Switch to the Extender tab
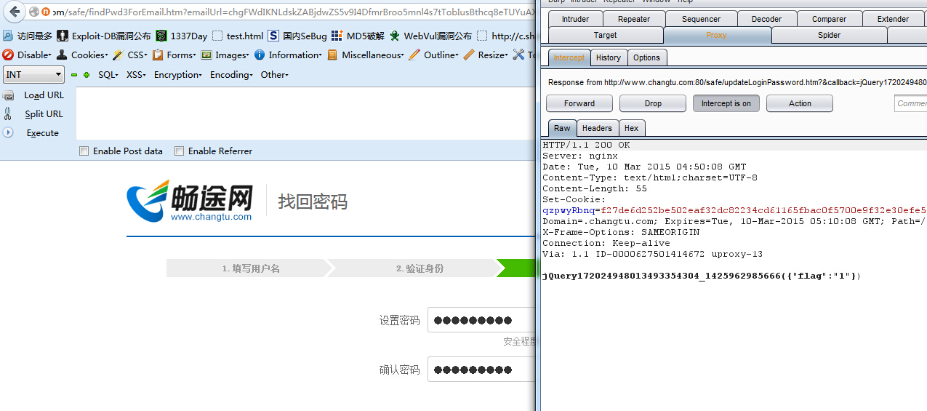Image resolution: width=927 pixels, height=411 pixels. point(894,19)
